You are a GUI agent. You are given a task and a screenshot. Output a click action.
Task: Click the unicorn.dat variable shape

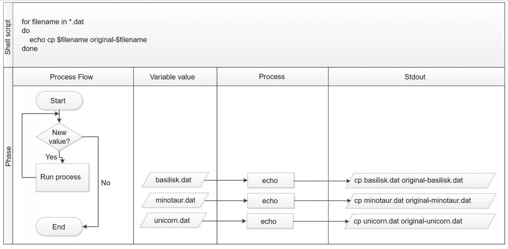click(173, 221)
